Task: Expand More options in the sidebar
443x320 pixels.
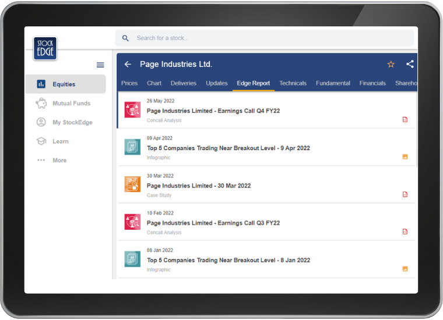Action: [x=65, y=160]
